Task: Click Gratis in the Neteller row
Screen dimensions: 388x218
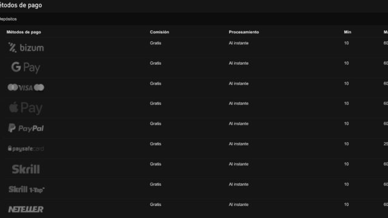Action: [x=155, y=205]
